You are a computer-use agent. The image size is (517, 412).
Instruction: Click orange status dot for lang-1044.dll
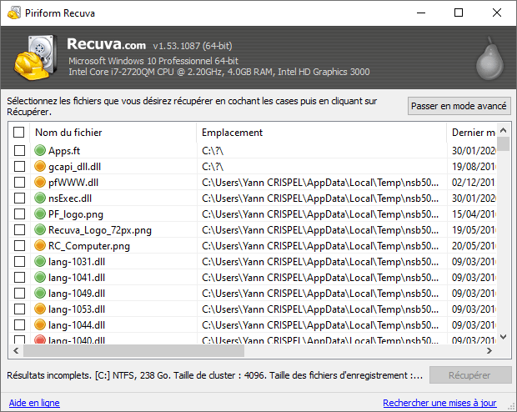pyautogui.click(x=40, y=324)
